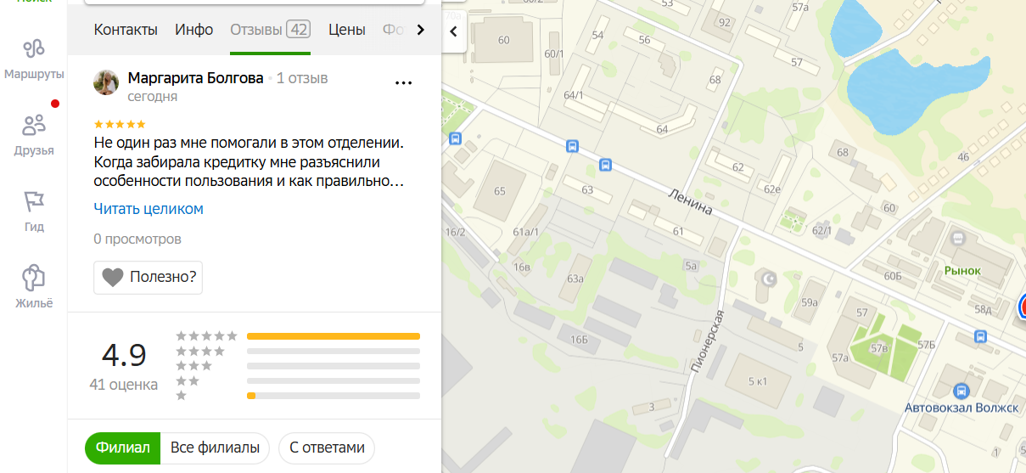Click the Читать целиком link
Screen dimensions: 1026x473
point(149,209)
